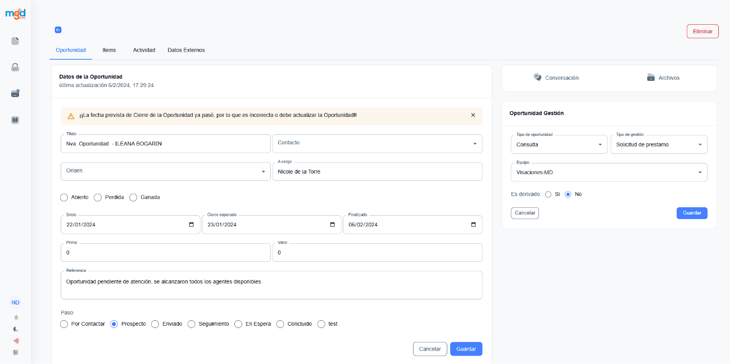Set Es derivado to Si
This screenshot has height=364, width=730.
(548, 194)
